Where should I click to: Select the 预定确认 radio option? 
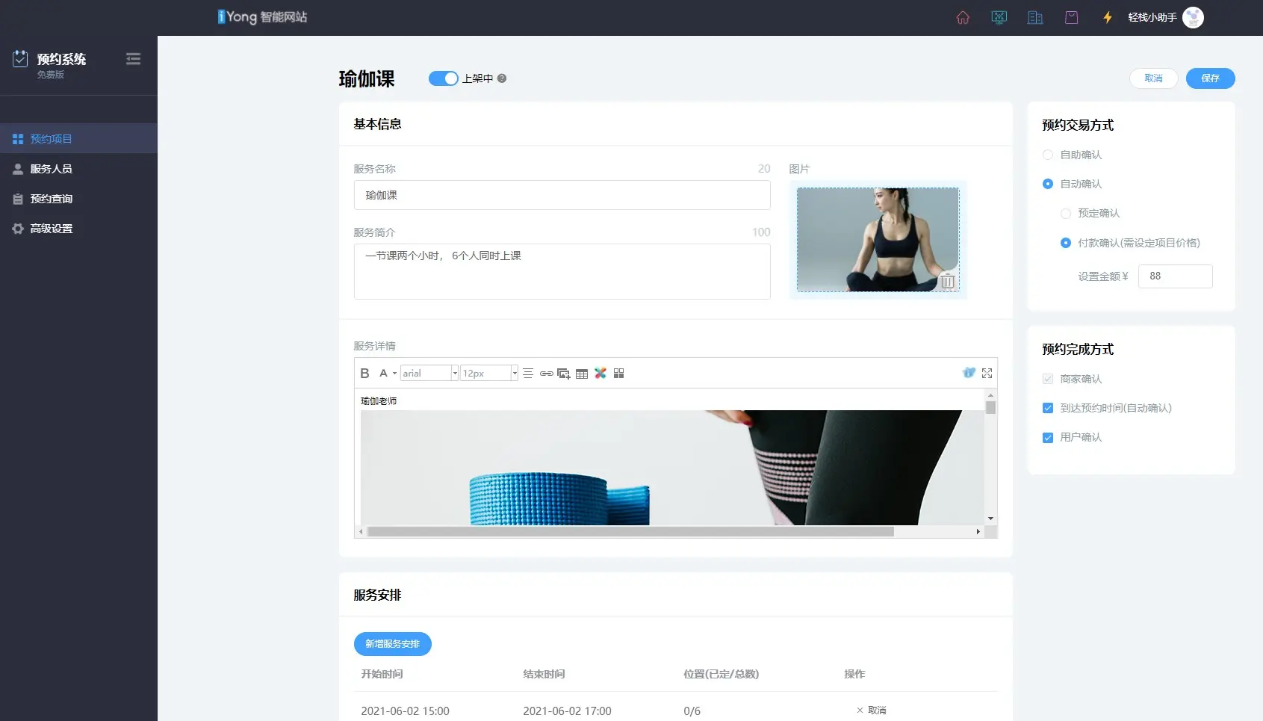coord(1066,214)
